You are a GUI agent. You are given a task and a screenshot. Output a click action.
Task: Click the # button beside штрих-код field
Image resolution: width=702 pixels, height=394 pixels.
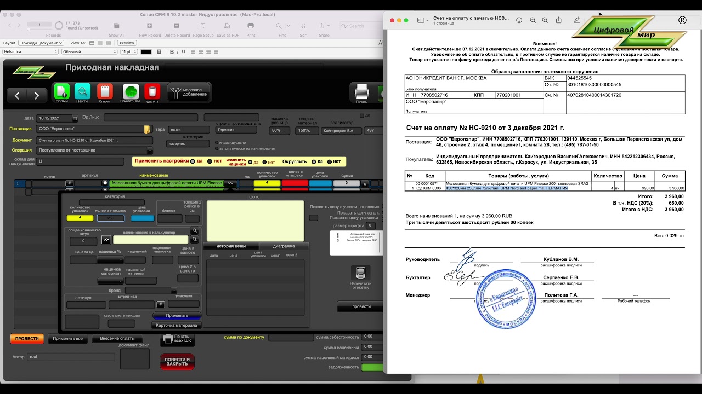tap(160, 304)
